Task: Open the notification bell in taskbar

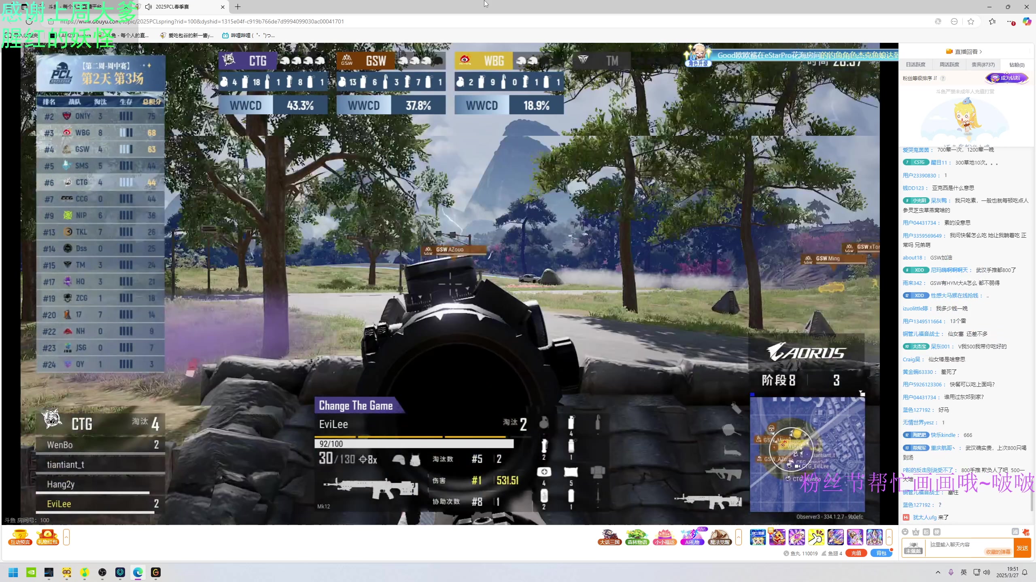Action: pos(1025,572)
